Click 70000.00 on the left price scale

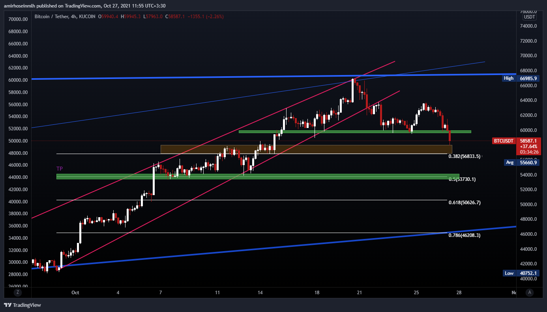[x=18, y=19]
